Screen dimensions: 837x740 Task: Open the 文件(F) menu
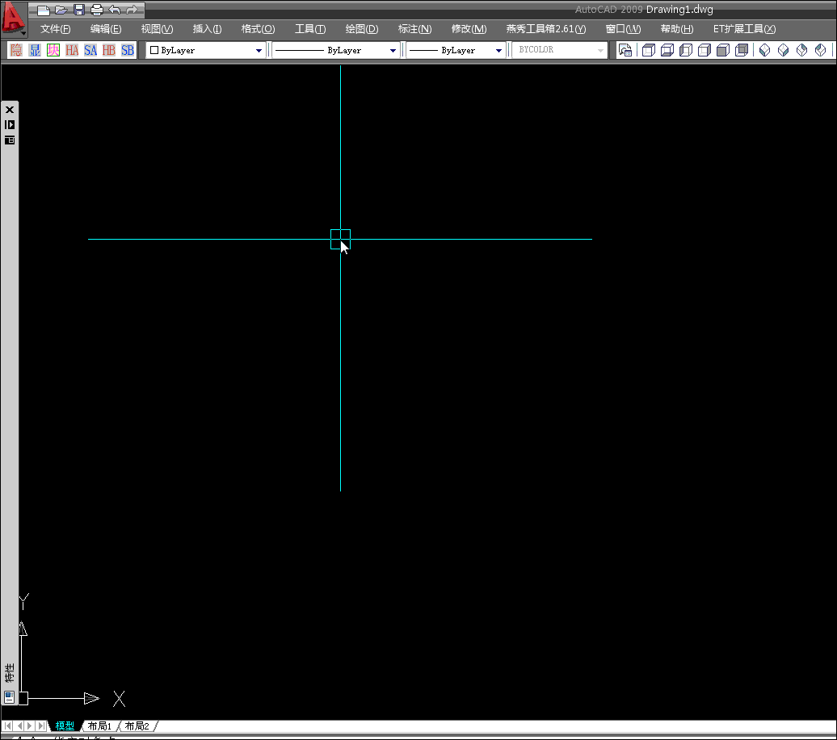coord(56,29)
